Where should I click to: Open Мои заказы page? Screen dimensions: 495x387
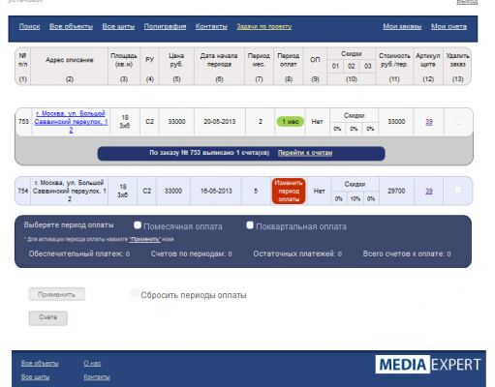(402, 26)
